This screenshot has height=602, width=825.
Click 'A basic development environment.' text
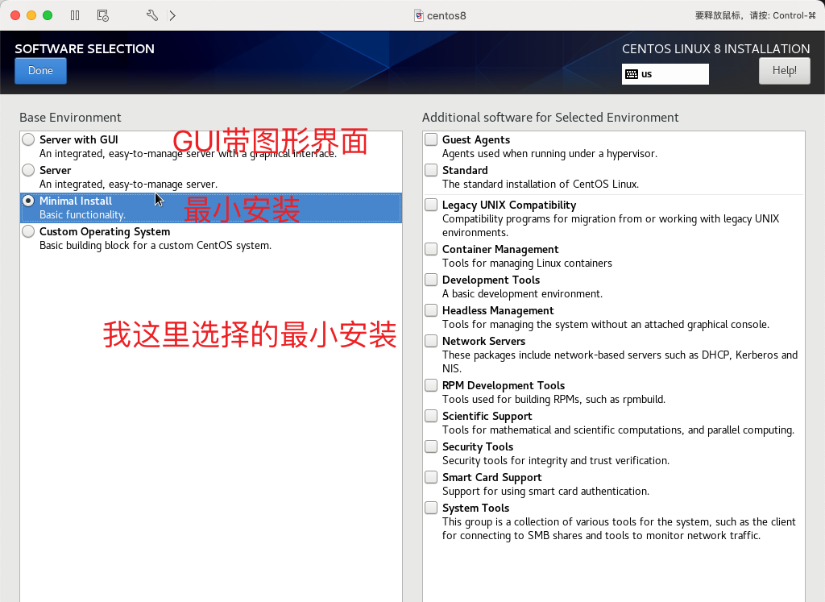522,293
